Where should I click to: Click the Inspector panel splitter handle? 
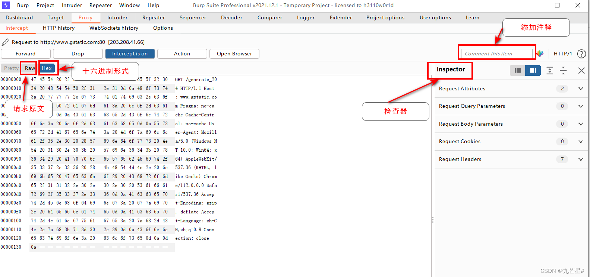point(433,220)
